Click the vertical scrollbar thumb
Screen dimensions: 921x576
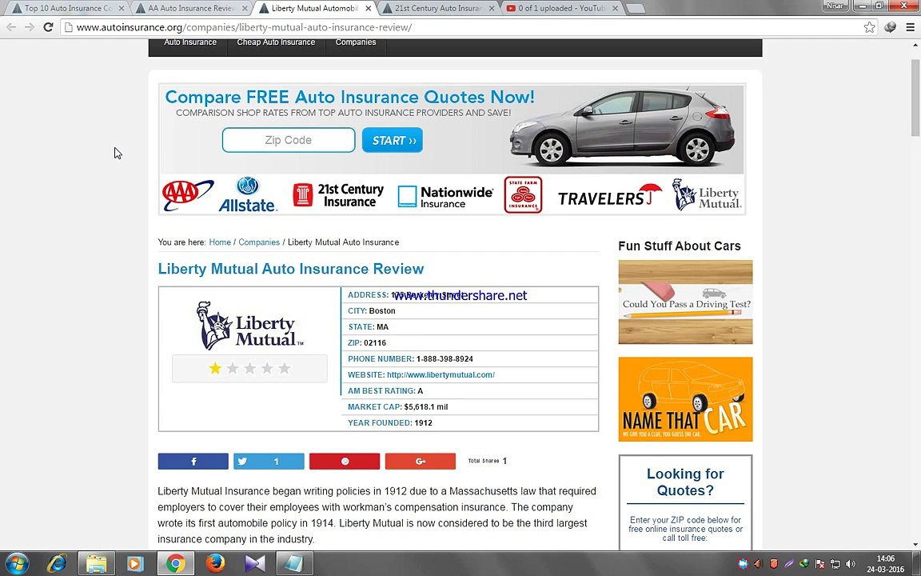click(915, 98)
